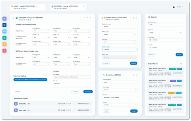
Task: Open the Process dropdown in VISENT panel
Action: tap(120, 42)
